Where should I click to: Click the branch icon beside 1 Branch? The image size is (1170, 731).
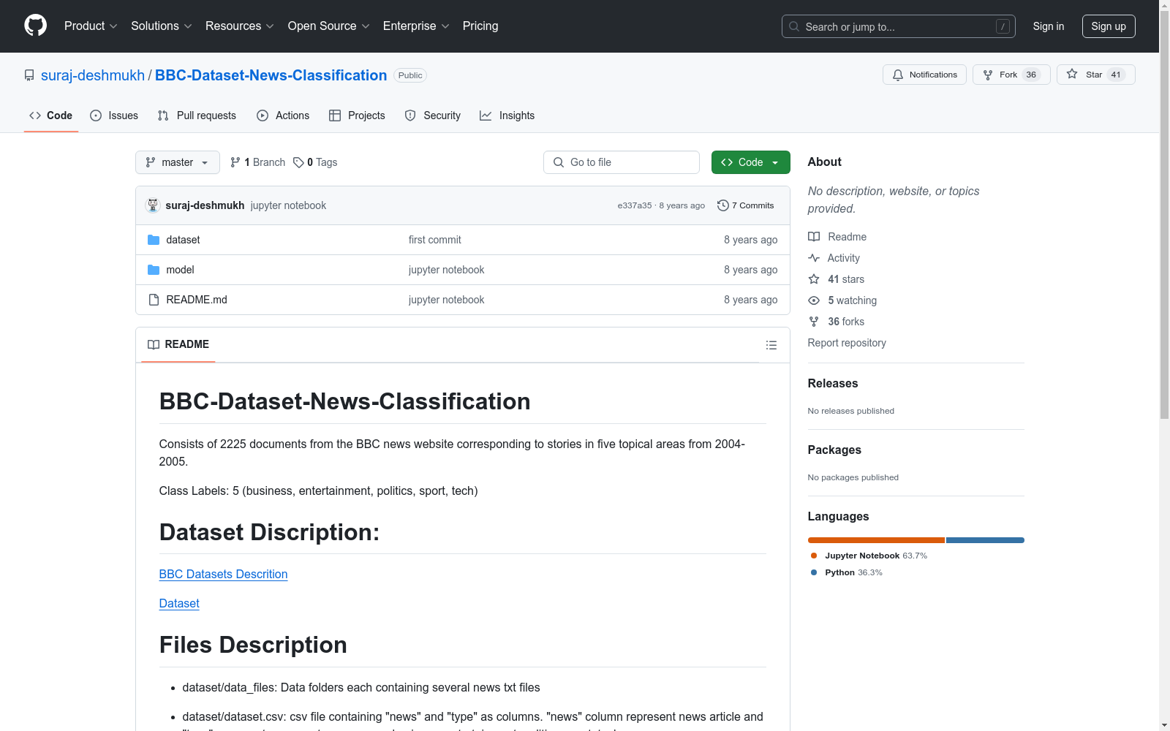pos(235,162)
